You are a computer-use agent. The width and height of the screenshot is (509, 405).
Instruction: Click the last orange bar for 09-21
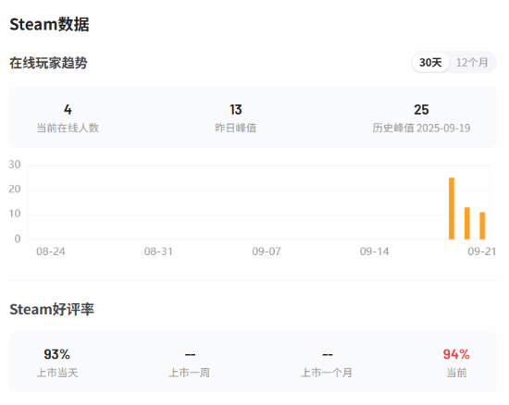click(x=482, y=226)
